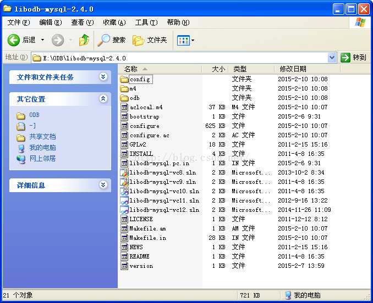Viewport: 373px width, 303px height.
Task: Open the 搜索 search tool
Action: (112, 40)
